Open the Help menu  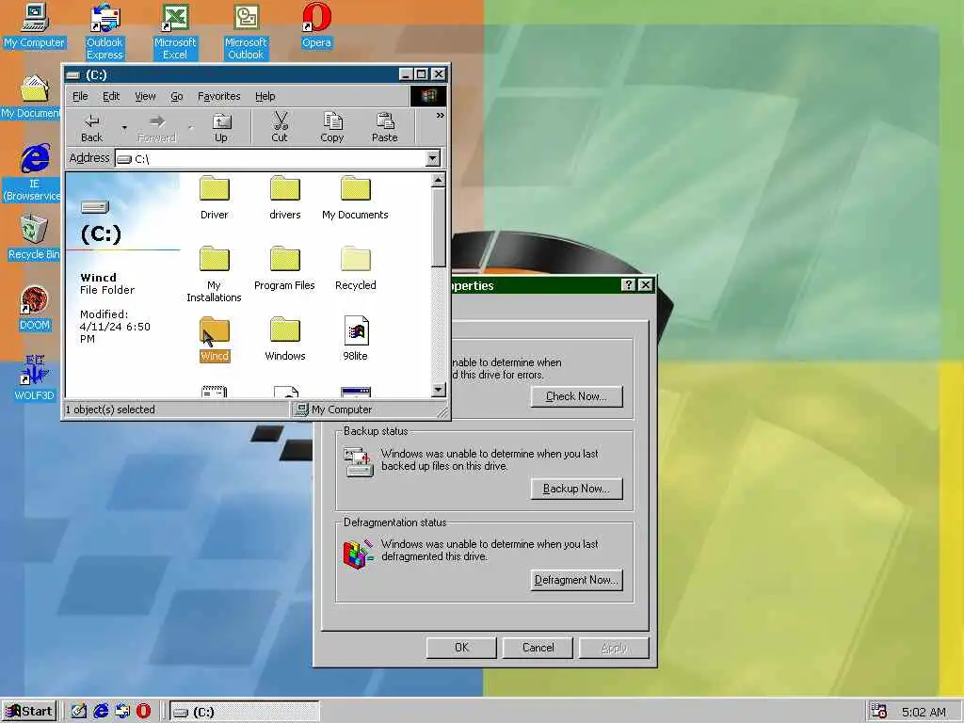(x=265, y=97)
